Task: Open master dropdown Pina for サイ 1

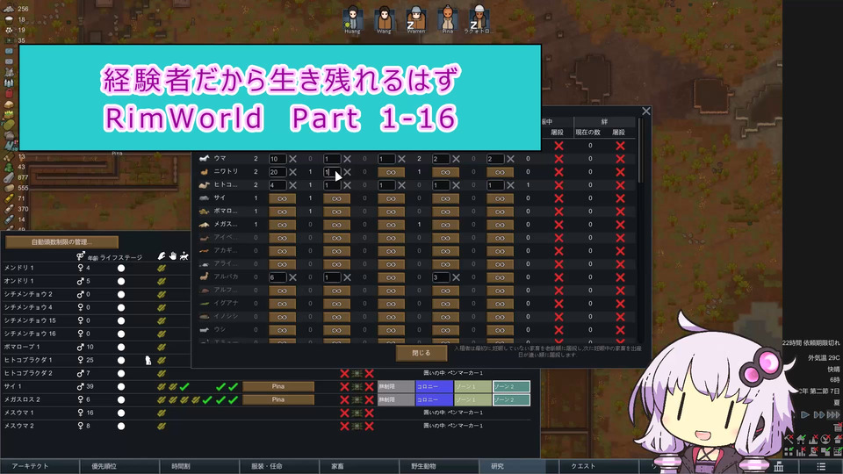Action: click(278, 386)
